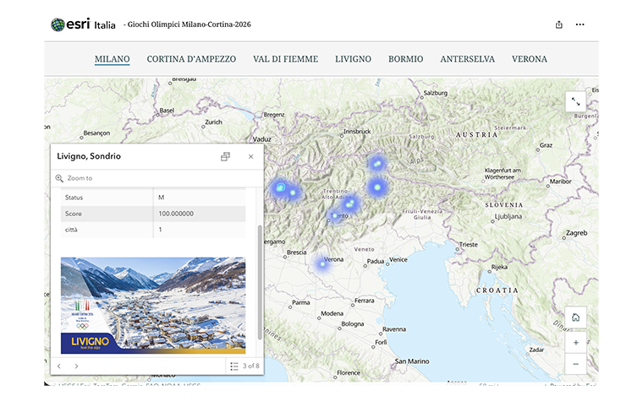Switch to the MILANO tab

click(112, 59)
